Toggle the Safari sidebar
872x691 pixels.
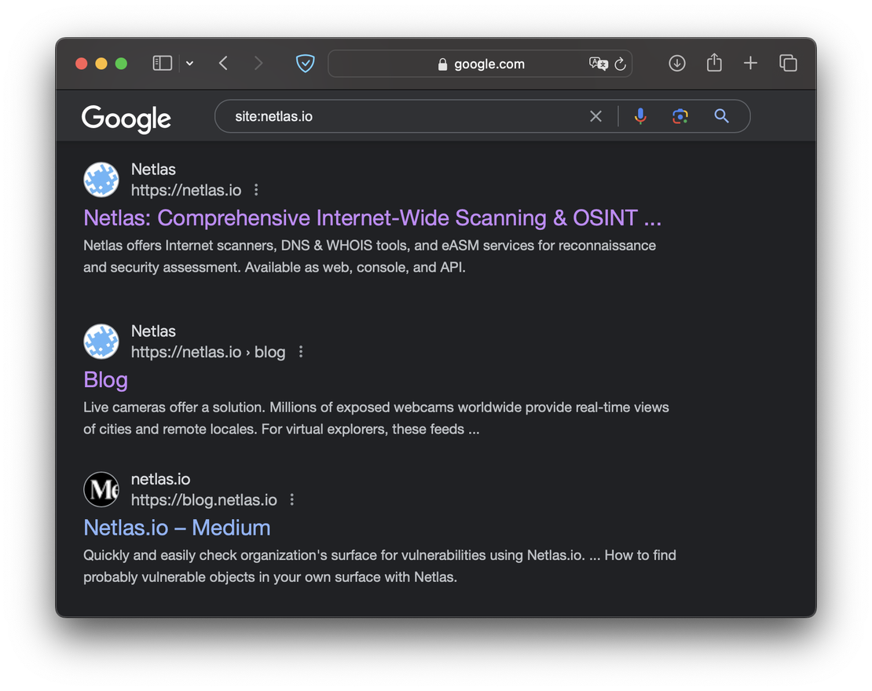[x=162, y=63]
